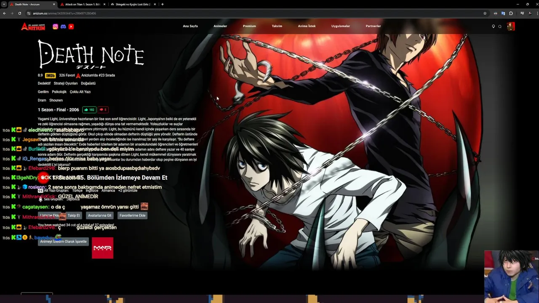Click the Chrome profile avatar in toolbar

(529, 13)
